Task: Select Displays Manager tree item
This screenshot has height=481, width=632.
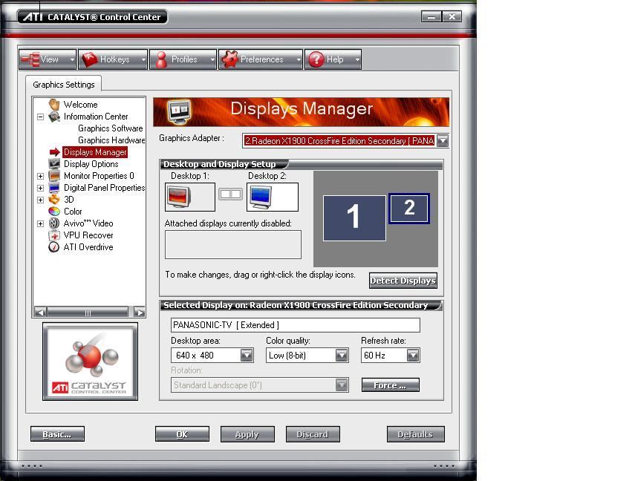Action: [x=95, y=152]
